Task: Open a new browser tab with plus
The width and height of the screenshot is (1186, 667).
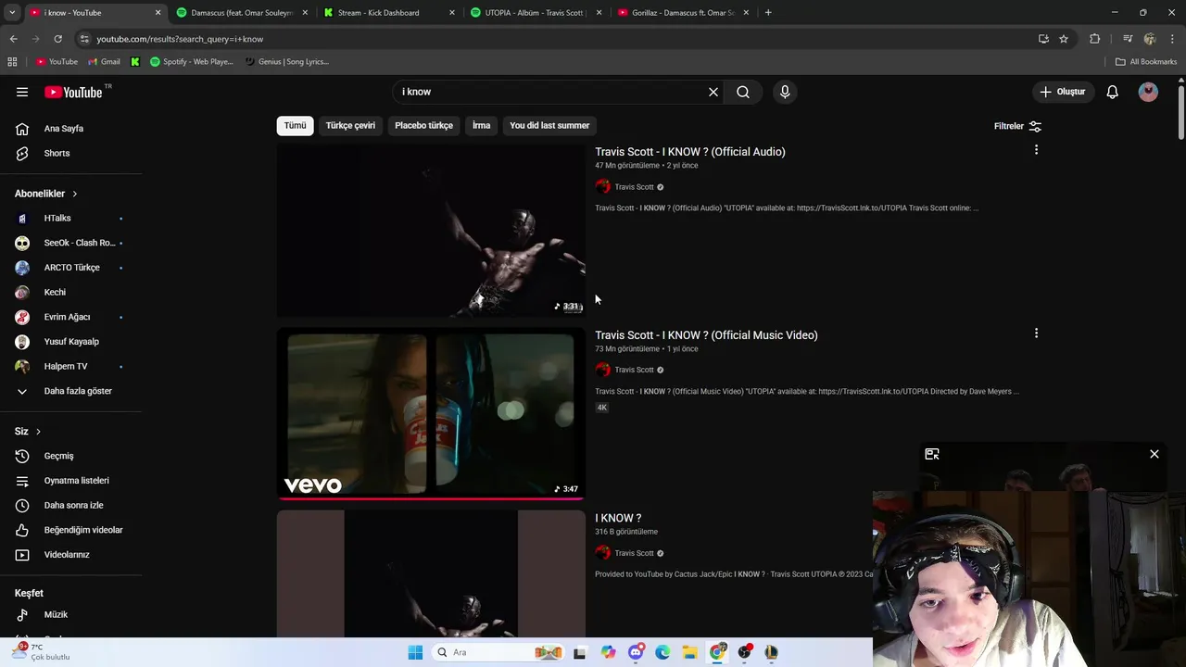Action: [768, 13]
